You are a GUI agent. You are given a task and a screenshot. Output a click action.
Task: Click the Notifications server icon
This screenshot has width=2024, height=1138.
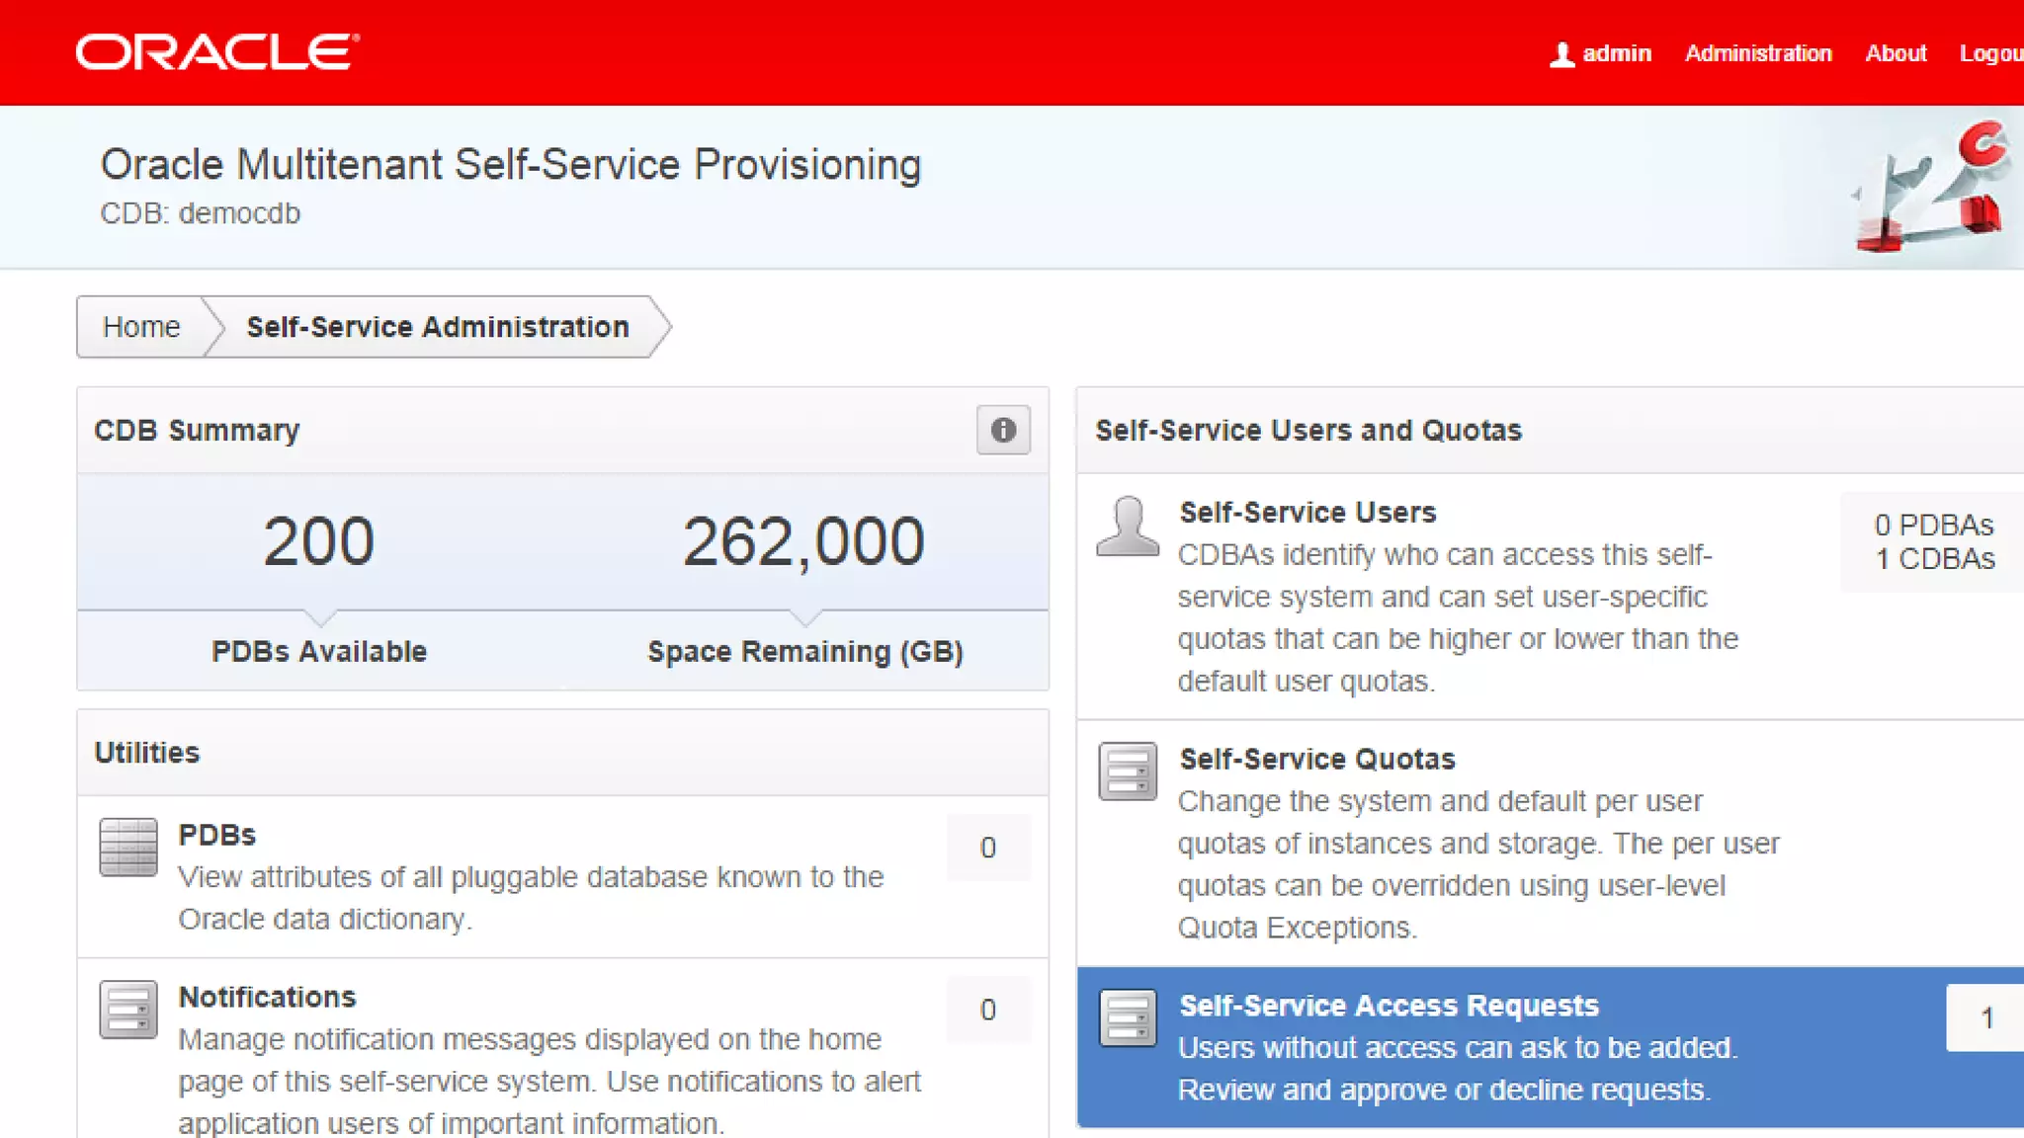pyautogui.click(x=128, y=1009)
